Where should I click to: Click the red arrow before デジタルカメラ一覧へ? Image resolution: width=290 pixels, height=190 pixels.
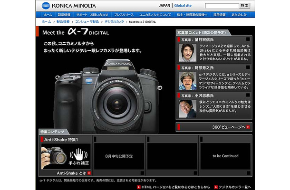pos(216,187)
